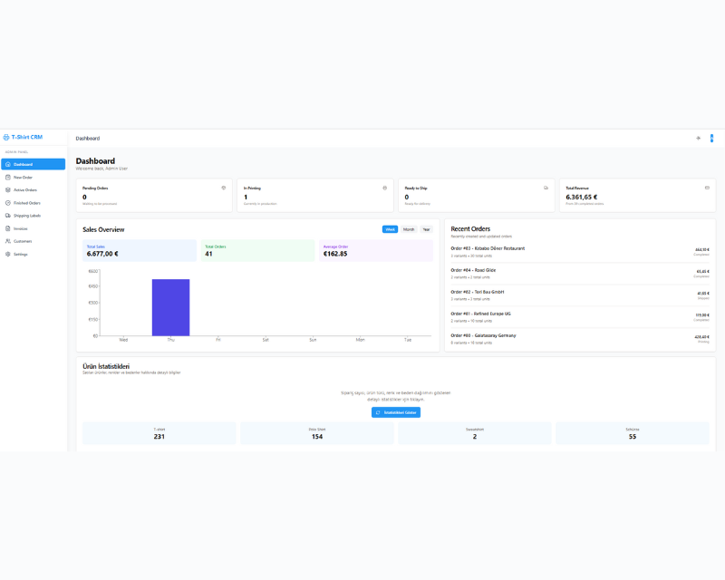Toggle the theme icon in top bar
Screen dimensions: 725x580
click(698, 139)
